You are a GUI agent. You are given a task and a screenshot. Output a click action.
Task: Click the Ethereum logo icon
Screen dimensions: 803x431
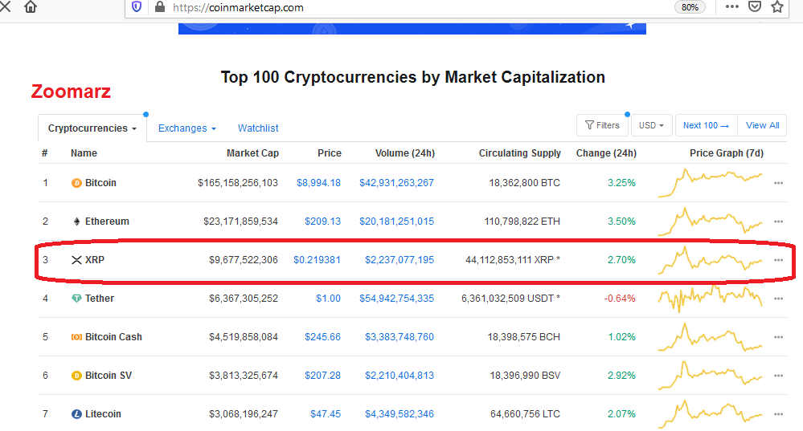[x=77, y=222]
